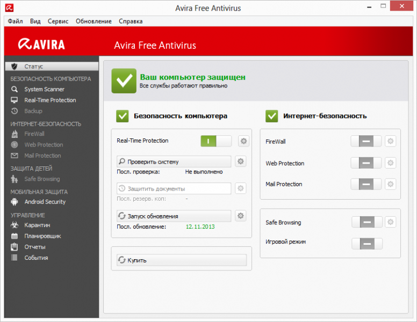The width and height of the screenshot is (417, 322).
Task: Open Android Security label in the sidebar
Action: point(45,202)
